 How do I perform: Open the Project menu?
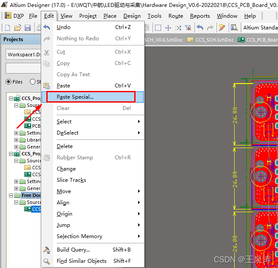click(88, 16)
